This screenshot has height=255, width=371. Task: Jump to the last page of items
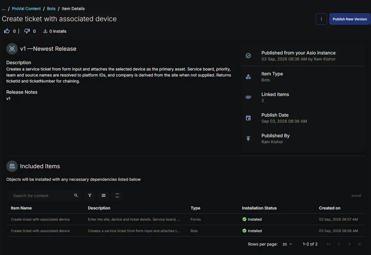point(360,244)
